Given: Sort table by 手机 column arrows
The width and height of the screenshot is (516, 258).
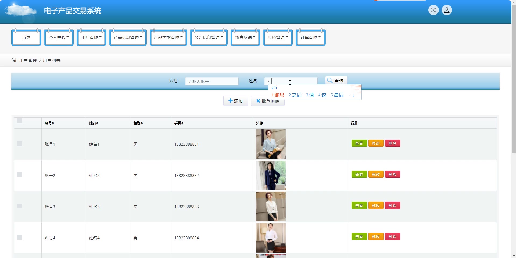Looking at the screenshot, I should 182,123.
